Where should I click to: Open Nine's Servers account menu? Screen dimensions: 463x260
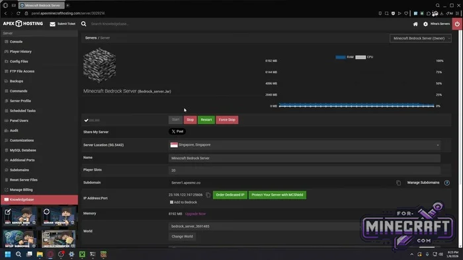click(440, 24)
